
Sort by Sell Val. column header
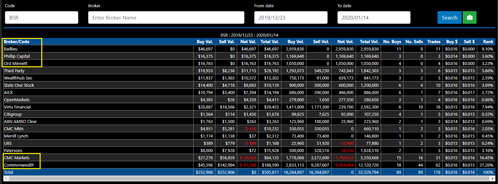(x=227, y=42)
